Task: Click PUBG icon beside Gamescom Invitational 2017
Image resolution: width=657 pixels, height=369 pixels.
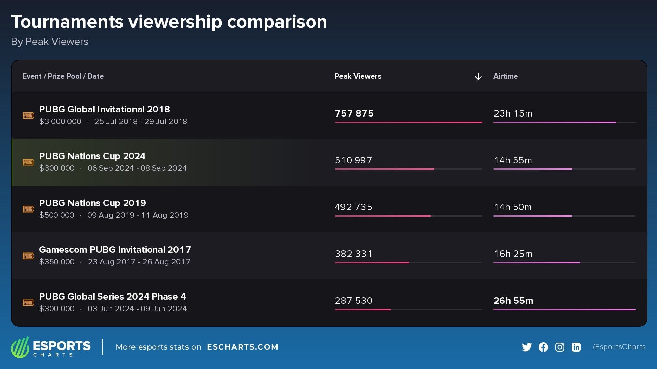Action: point(28,256)
